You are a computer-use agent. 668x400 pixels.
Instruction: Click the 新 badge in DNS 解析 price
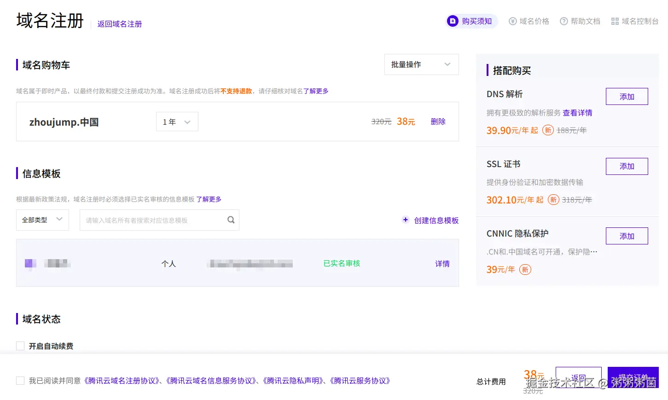548,130
